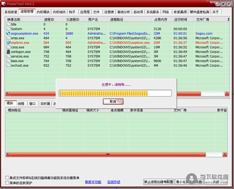Select the 定时器 lower panel tab
This screenshot has width=234, height=189.
tap(45, 104)
